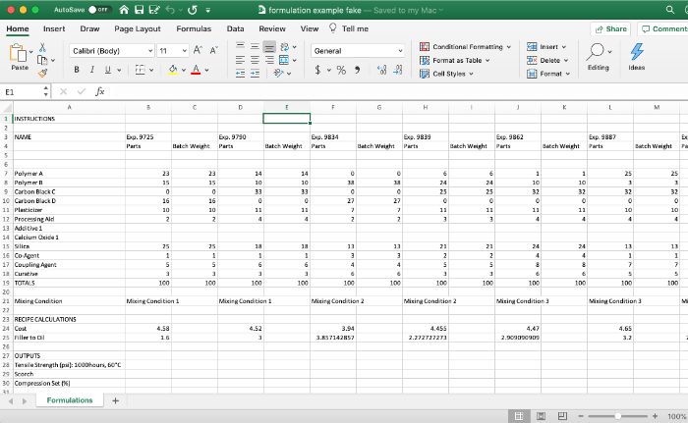The height and width of the screenshot is (423, 688).
Task: Open the Editing magnifier menu
Action: [598, 57]
